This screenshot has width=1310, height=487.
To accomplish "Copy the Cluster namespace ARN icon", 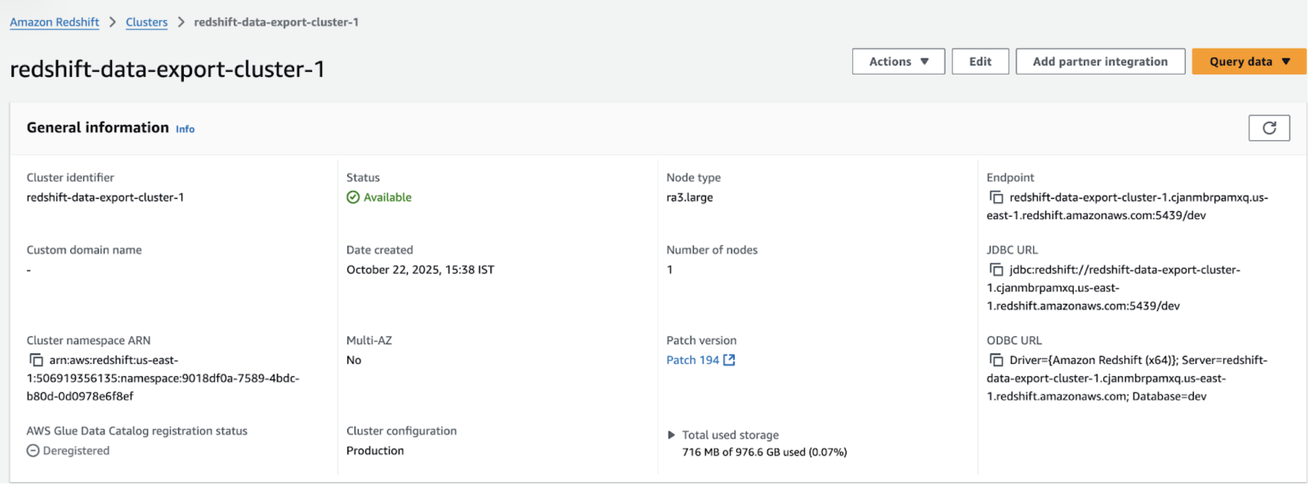I will [36, 360].
